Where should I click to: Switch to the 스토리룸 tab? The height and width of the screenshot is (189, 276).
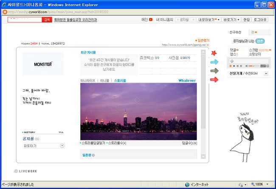click(x=120, y=81)
